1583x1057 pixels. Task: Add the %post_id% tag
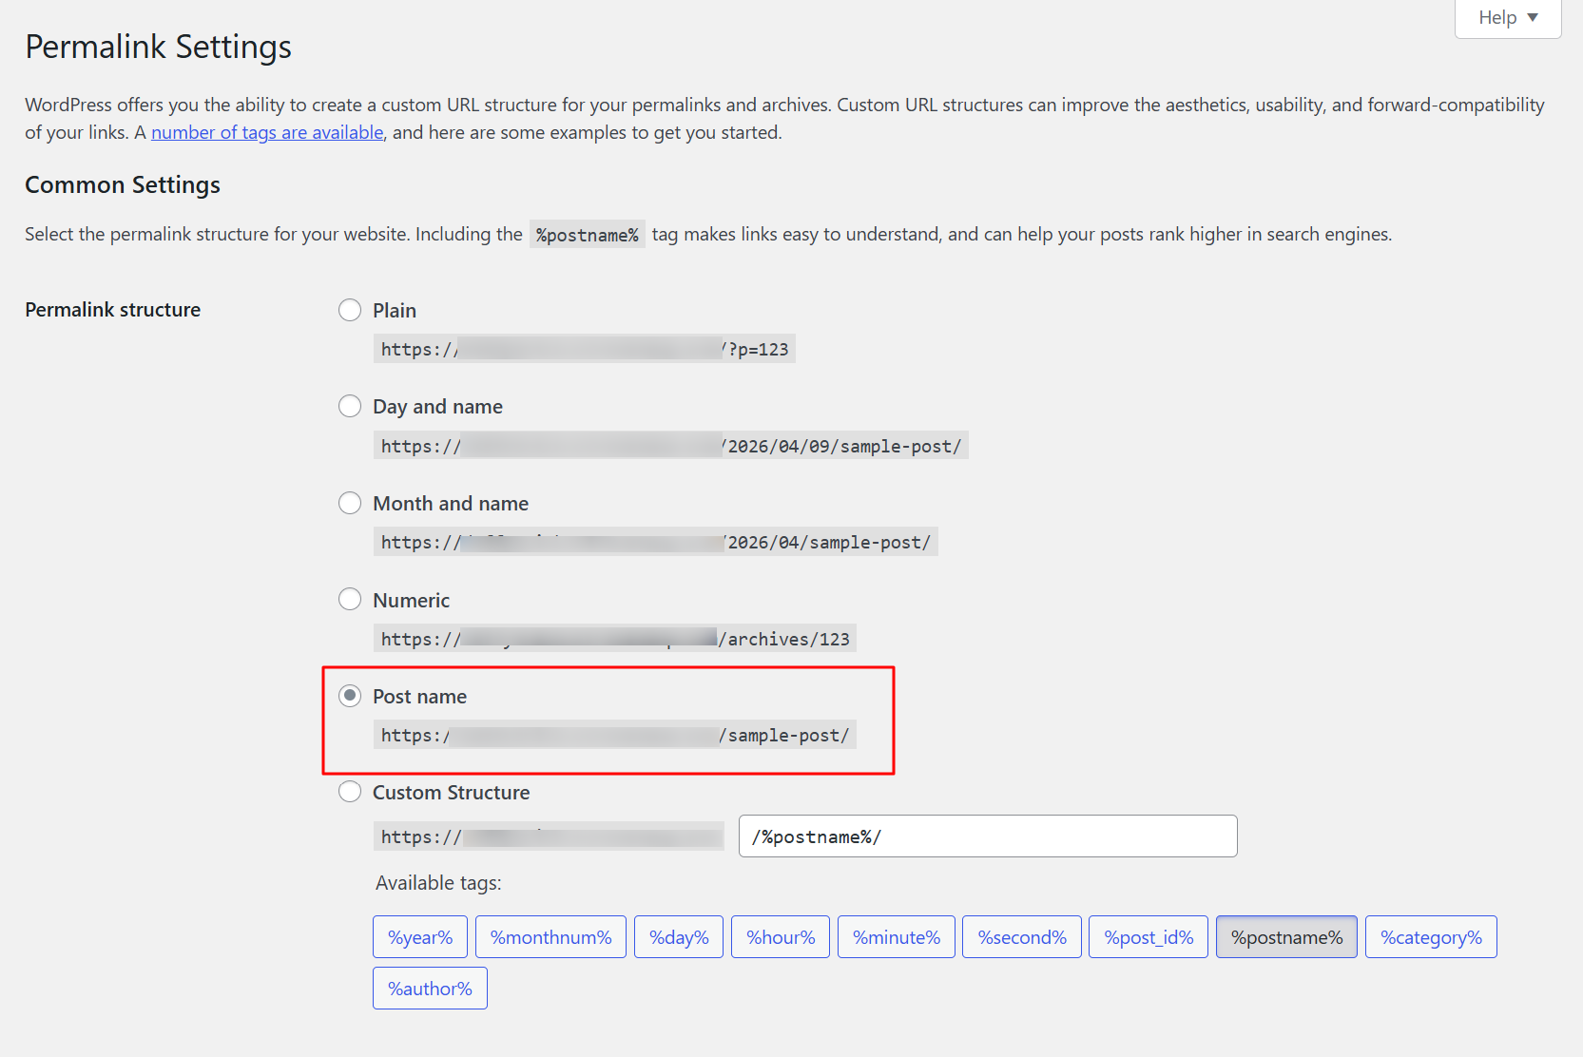pos(1149,937)
